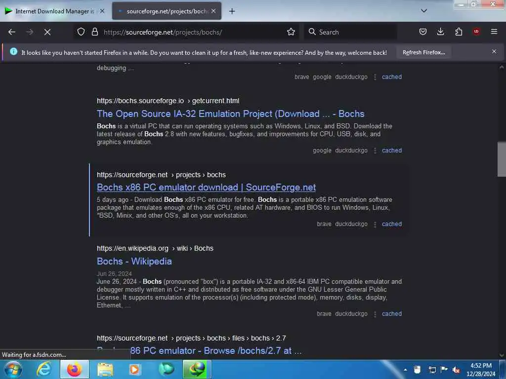
Task: Open Bochs x86 PC emulator download SourceForge link
Action: pos(206,187)
